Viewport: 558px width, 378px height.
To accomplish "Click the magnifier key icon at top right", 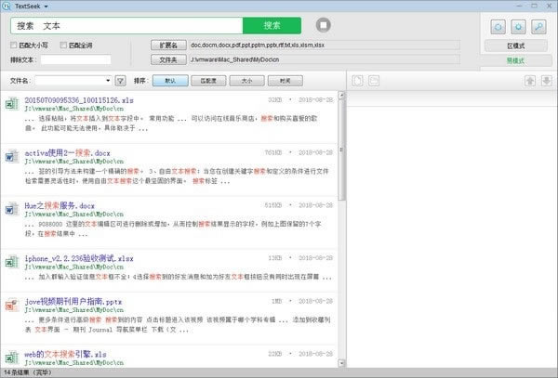I will click(x=538, y=25).
